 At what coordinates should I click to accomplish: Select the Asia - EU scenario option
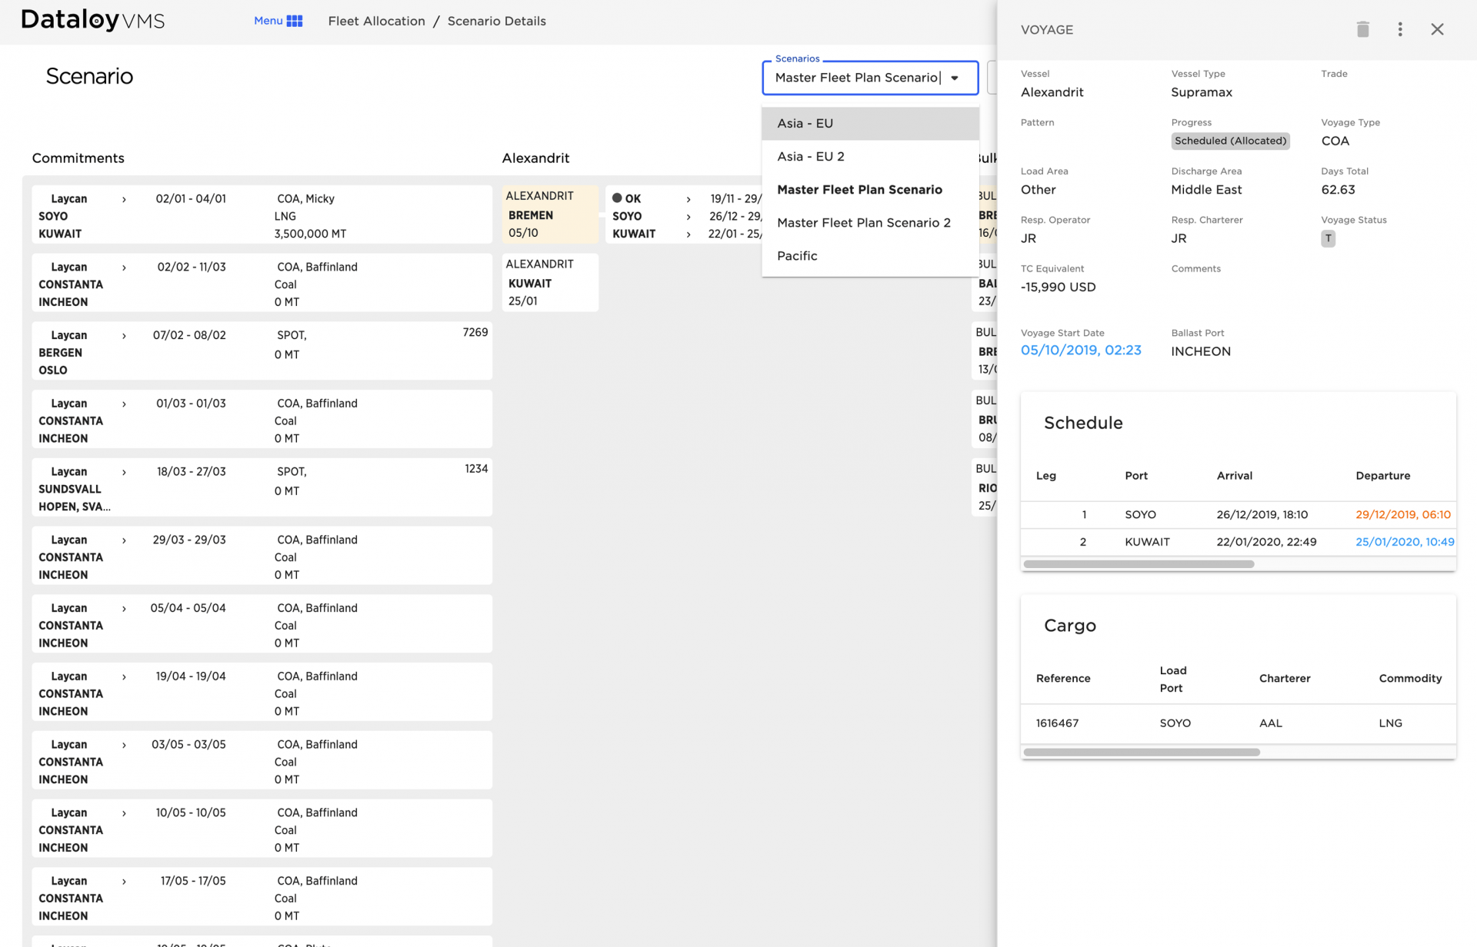[x=805, y=123]
